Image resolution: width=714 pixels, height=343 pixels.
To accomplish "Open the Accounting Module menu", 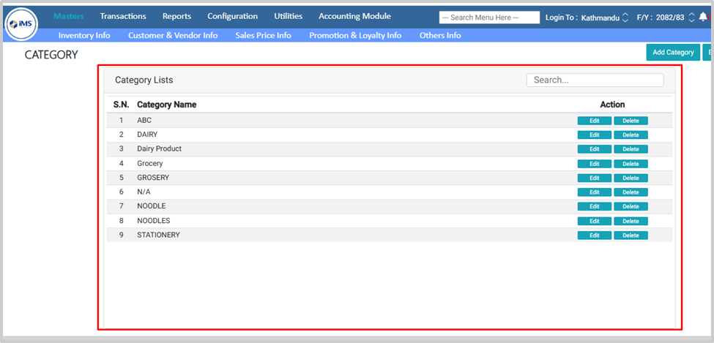I will [354, 16].
